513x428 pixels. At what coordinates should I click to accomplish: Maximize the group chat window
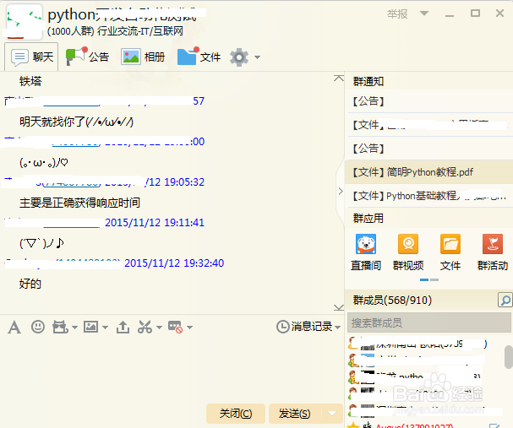point(475,14)
